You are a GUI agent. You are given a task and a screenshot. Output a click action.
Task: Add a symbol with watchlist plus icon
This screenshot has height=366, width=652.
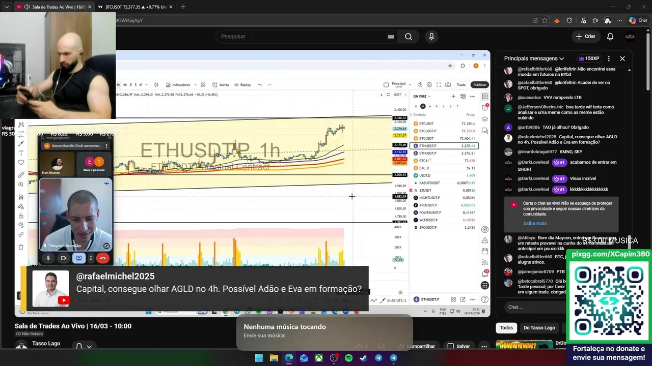pyautogui.click(x=453, y=96)
